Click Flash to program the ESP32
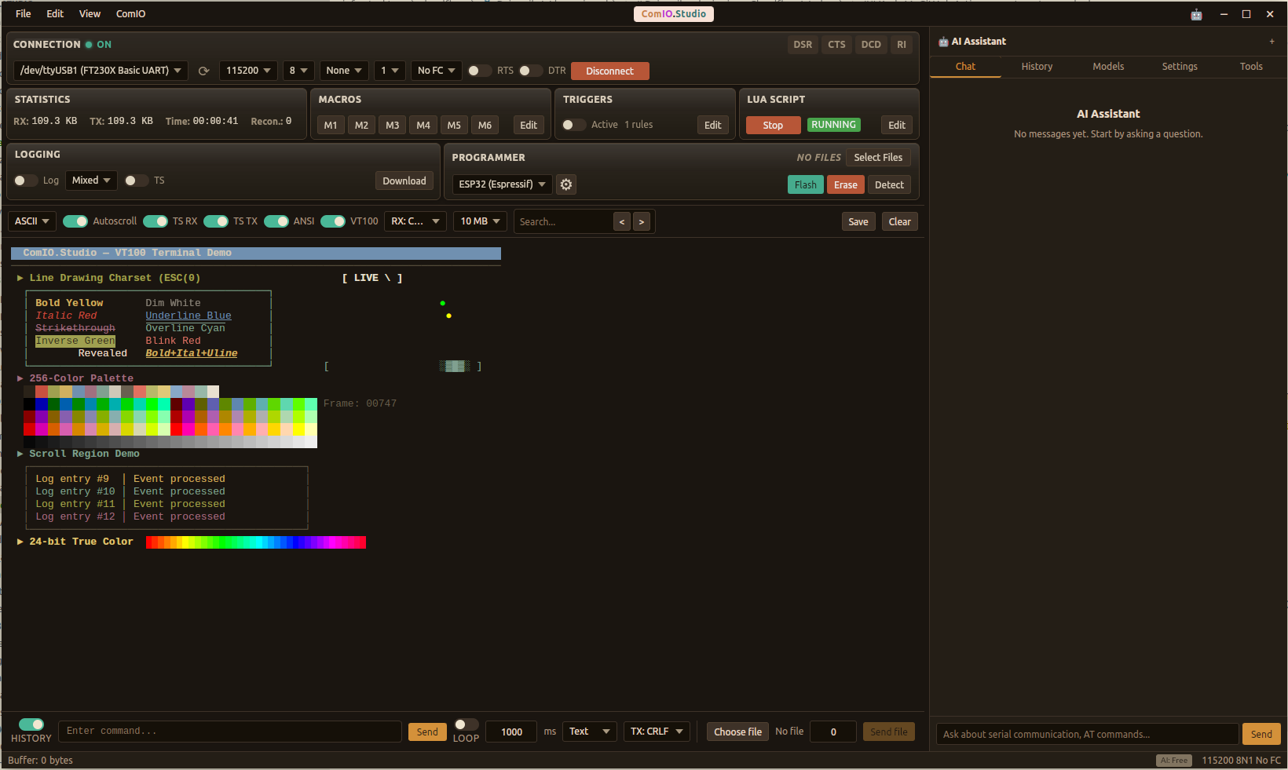This screenshot has height=770, width=1288. click(805, 184)
